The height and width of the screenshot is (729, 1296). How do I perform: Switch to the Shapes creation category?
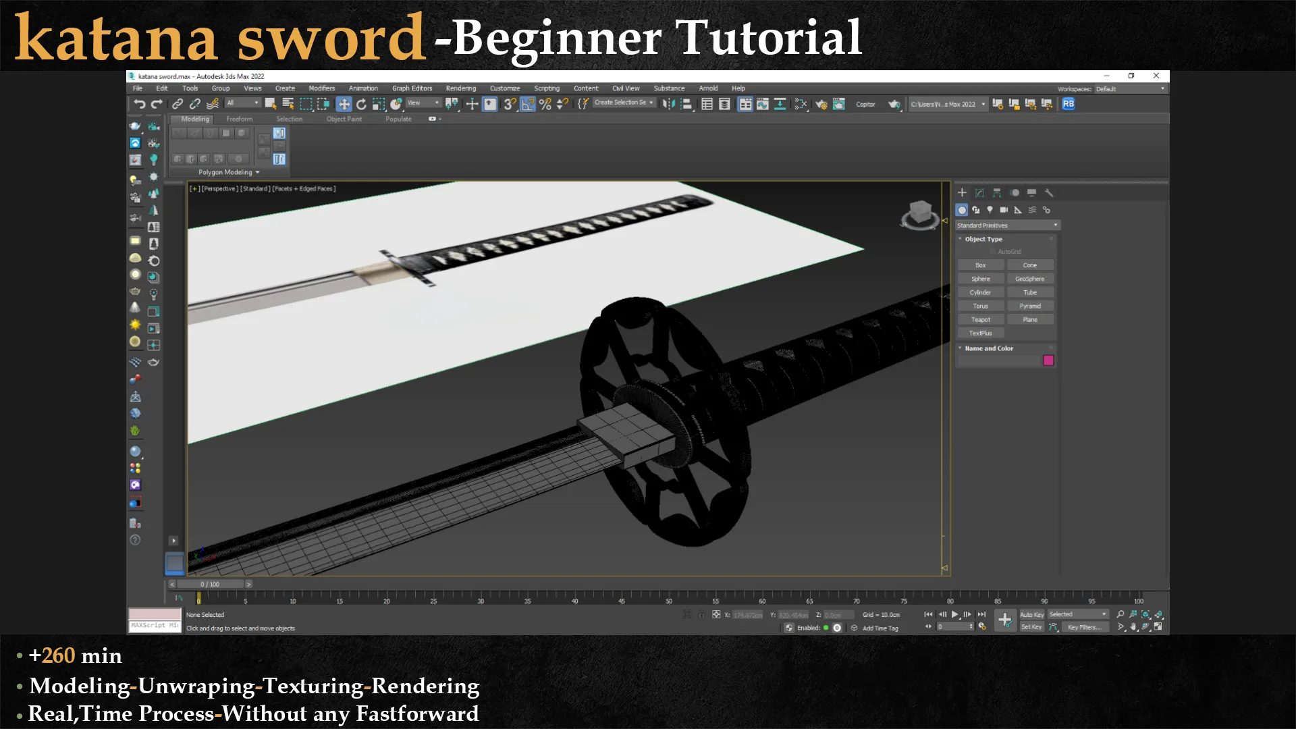click(x=976, y=209)
